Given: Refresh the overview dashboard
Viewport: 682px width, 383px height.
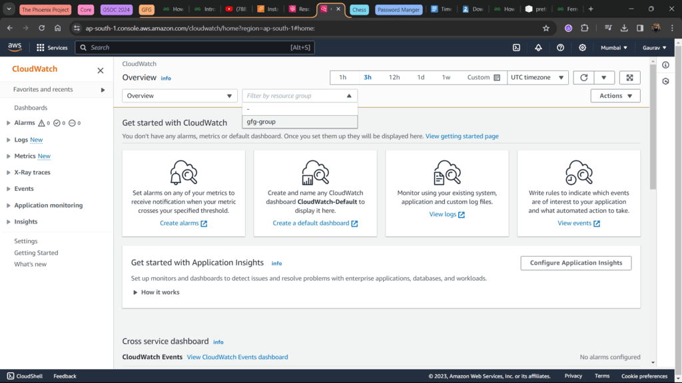Looking at the screenshot, I should 583,77.
